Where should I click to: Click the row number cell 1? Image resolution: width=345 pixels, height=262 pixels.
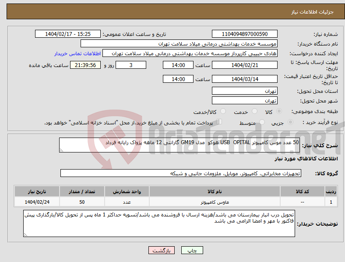(331, 202)
